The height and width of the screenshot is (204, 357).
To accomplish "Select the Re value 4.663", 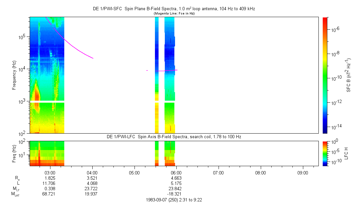I will [x=176, y=178].
